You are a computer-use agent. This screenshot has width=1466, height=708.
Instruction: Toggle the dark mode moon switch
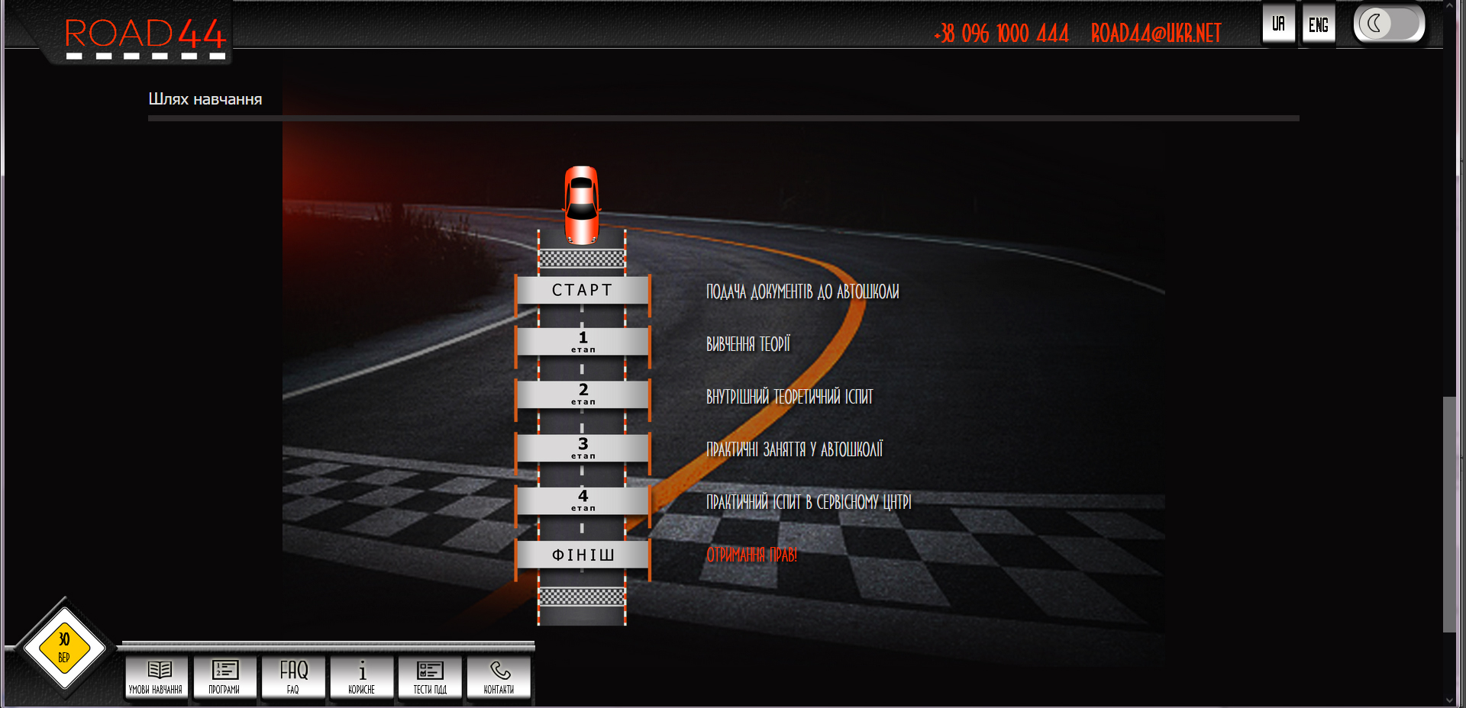[x=1389, y=24]
